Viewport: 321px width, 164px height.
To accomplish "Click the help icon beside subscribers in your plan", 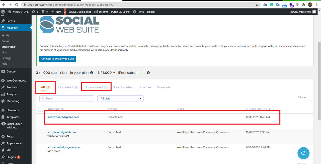I will 92,73.
